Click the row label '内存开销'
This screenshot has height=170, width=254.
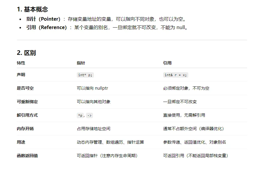pos(25,129)
